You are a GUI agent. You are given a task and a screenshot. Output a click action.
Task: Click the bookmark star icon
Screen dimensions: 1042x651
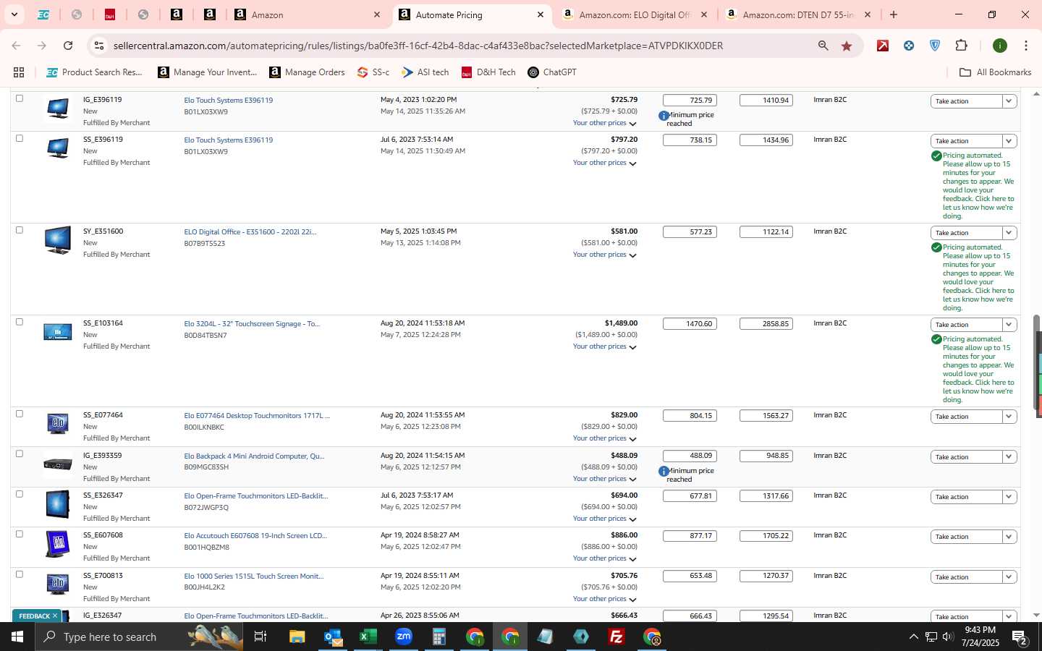click(847, 46)
